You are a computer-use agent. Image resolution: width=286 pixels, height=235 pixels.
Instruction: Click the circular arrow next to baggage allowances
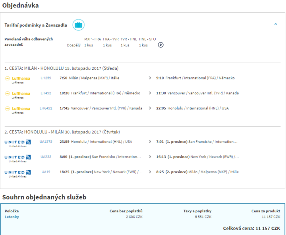pyautogui.click(x=160, y=45)
